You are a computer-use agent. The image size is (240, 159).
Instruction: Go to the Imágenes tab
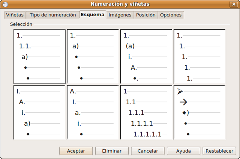pyautogui.click(x=120, y=15)
